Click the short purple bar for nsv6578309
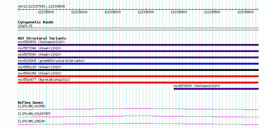The width and height of the screenshot is (267, 128). tap(216, 89)
